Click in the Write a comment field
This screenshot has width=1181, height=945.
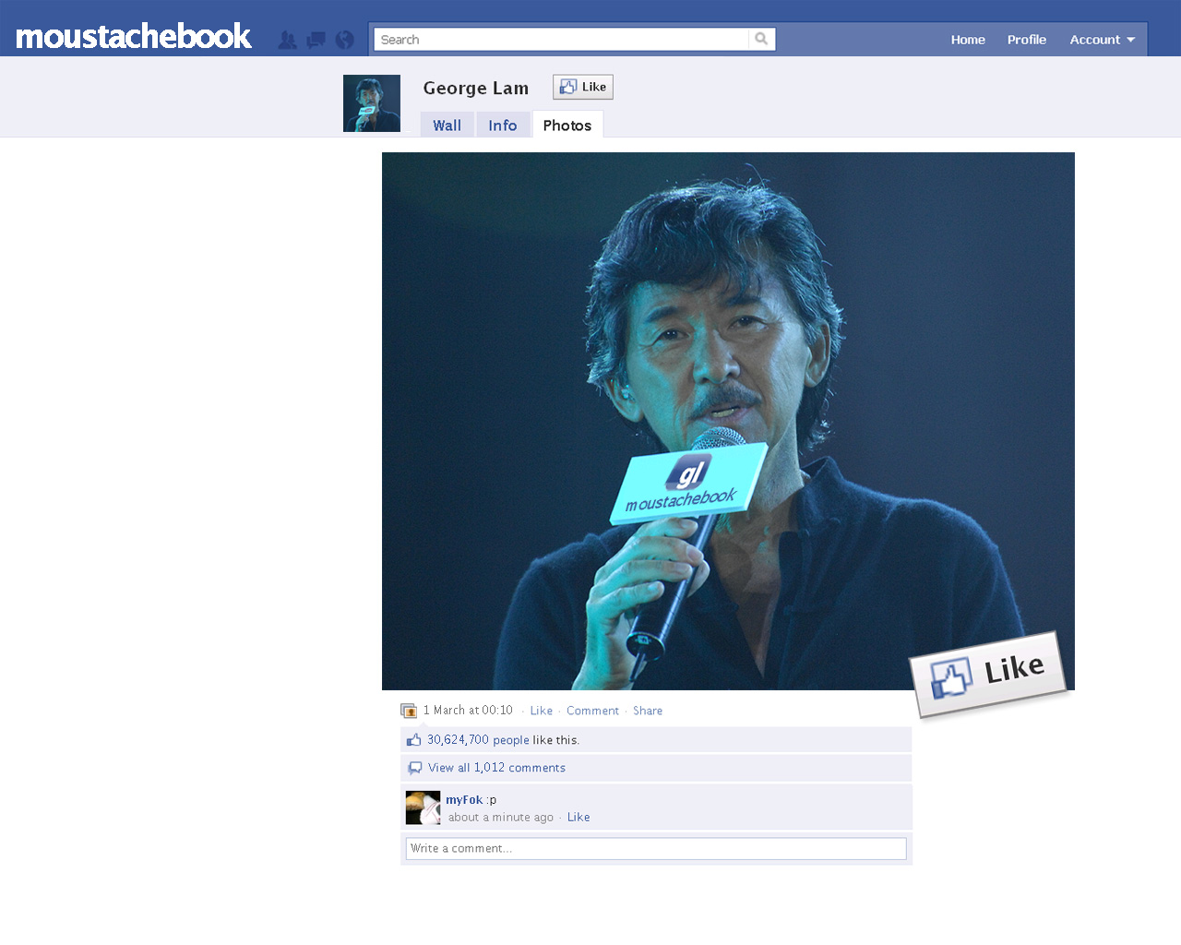(656, 849)
